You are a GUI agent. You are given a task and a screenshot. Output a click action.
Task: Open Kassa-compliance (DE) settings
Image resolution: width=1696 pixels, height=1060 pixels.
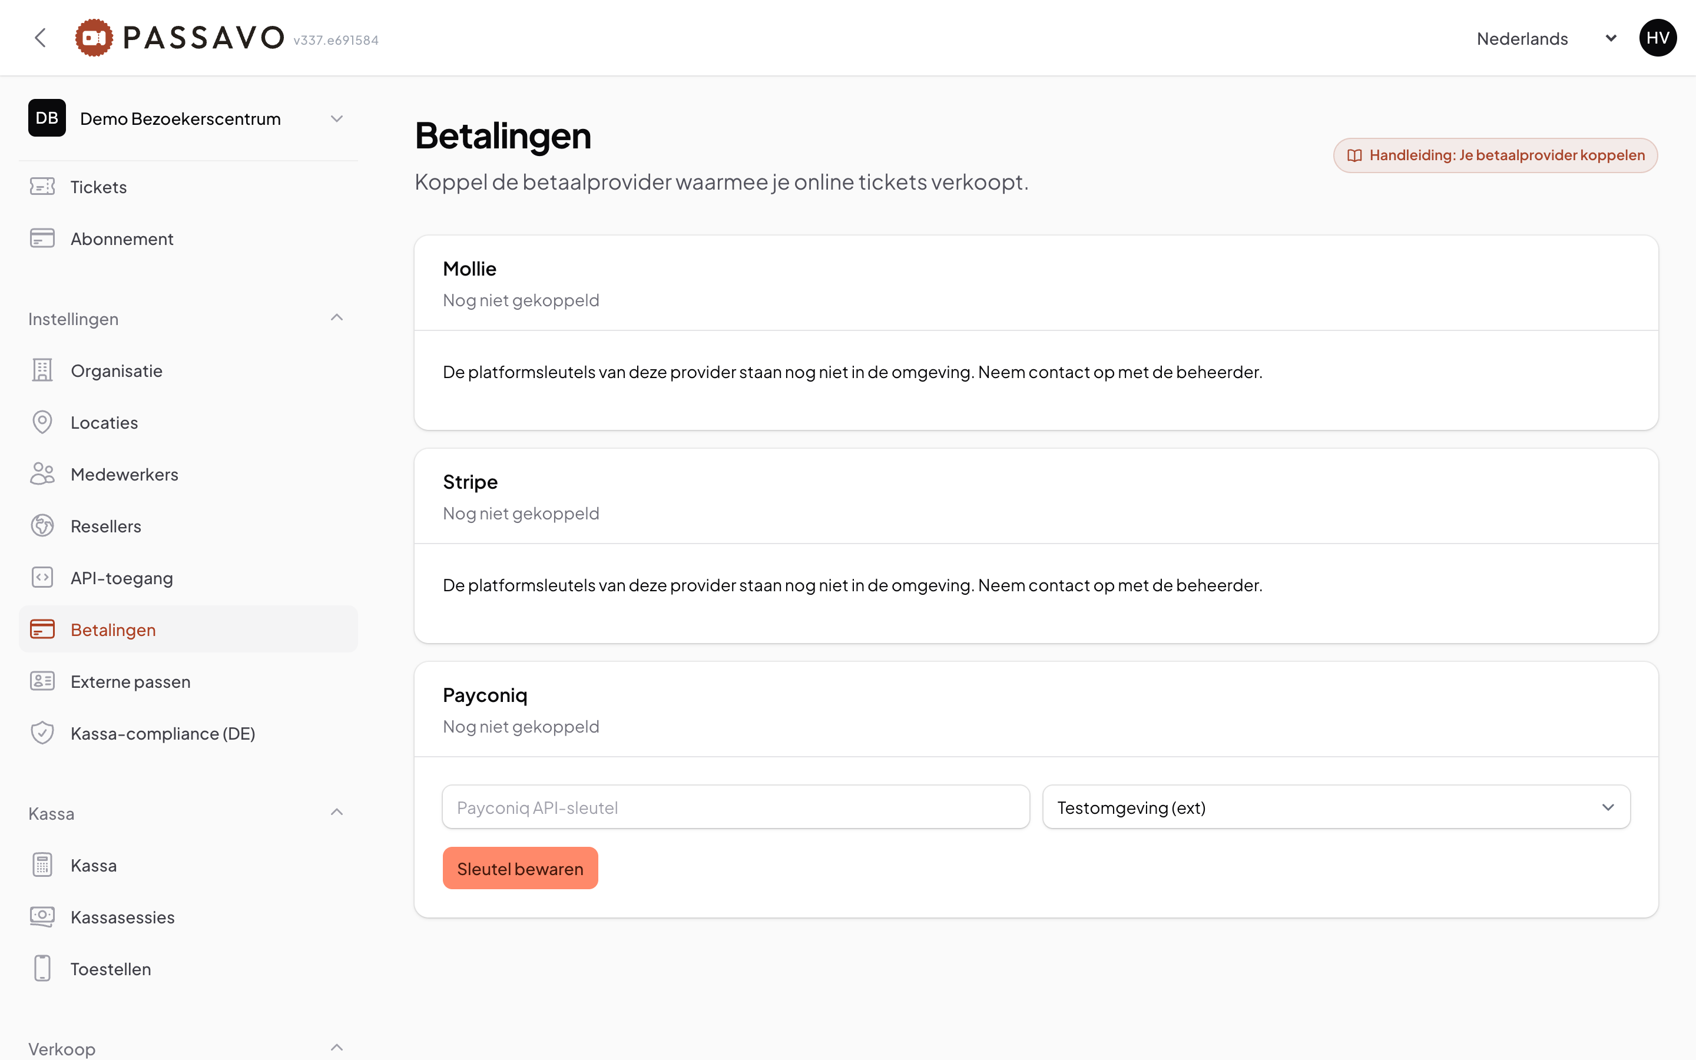[x=188, y=734]
